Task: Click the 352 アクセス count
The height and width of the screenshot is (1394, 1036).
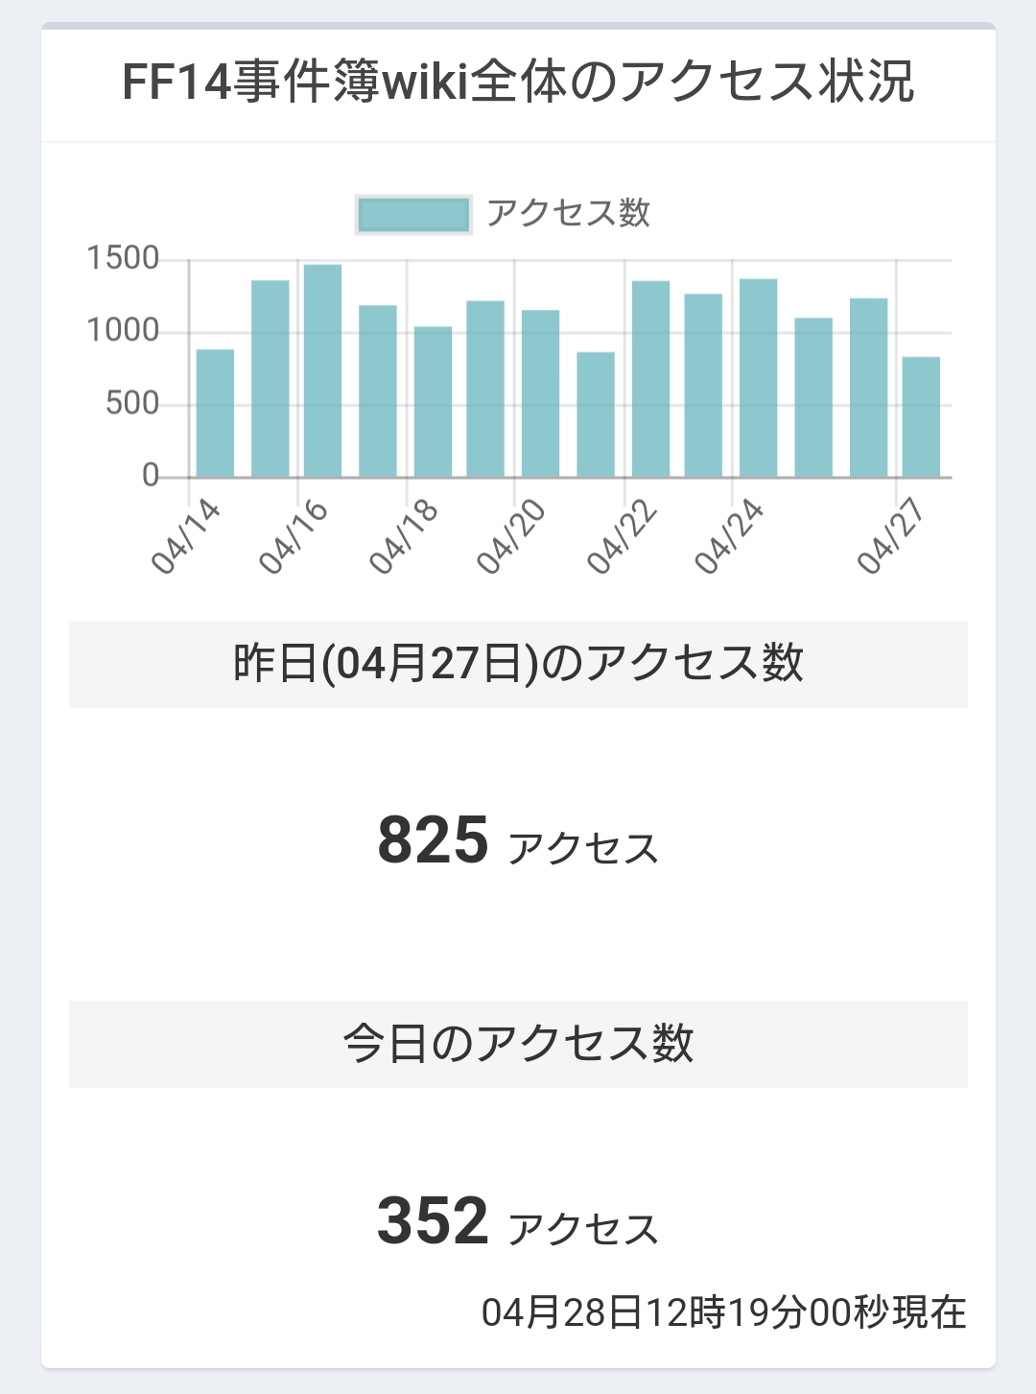Action: pos(518,1221)
